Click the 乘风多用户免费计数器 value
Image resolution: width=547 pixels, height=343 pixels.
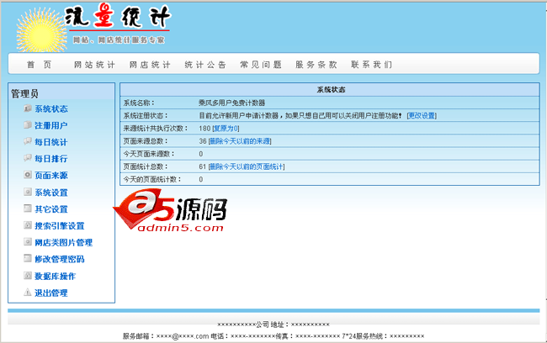232,103
